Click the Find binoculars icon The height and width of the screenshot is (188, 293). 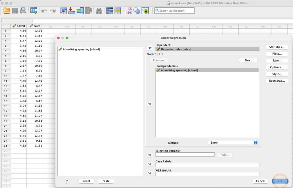tap(99, 11)
